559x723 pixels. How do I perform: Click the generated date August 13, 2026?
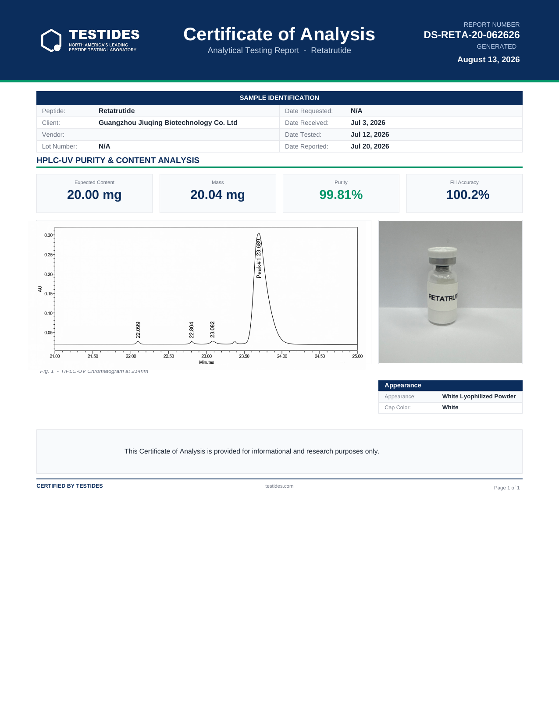coord(488,60)
